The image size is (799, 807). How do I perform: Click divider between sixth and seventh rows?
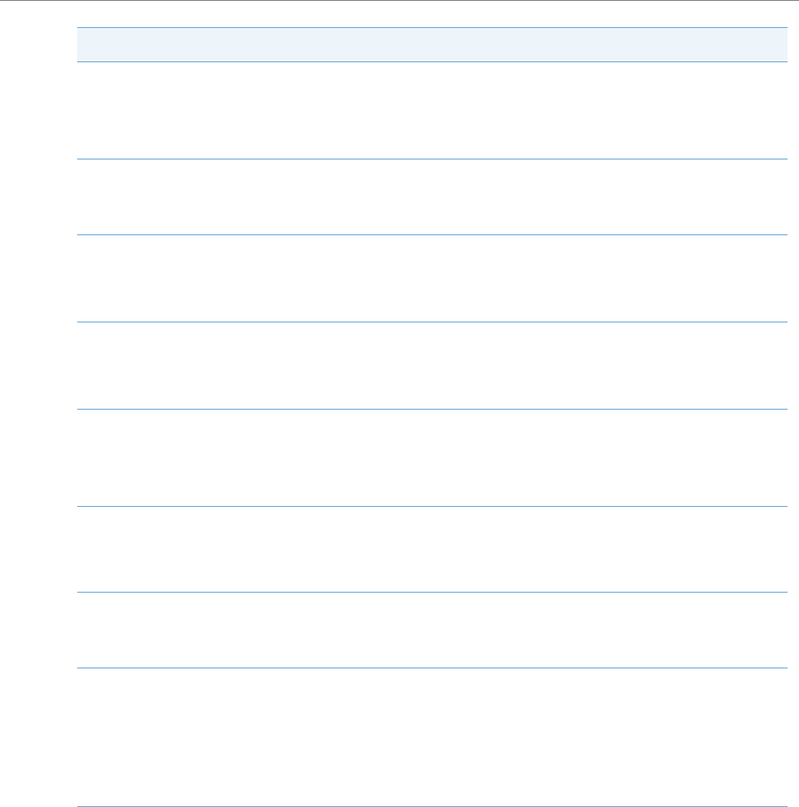[x=432, y=593]
